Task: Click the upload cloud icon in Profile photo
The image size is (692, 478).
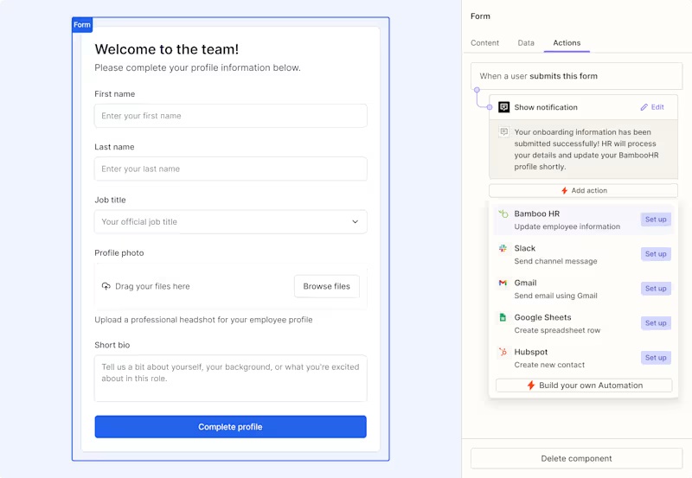Action: pyautogui.click(x=106, y=286)
